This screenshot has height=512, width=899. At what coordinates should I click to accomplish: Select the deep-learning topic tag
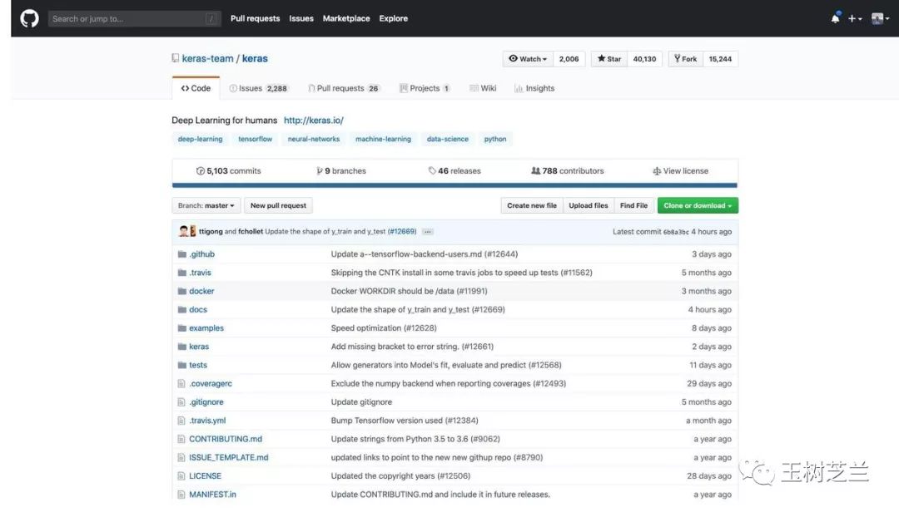(200, 139)
